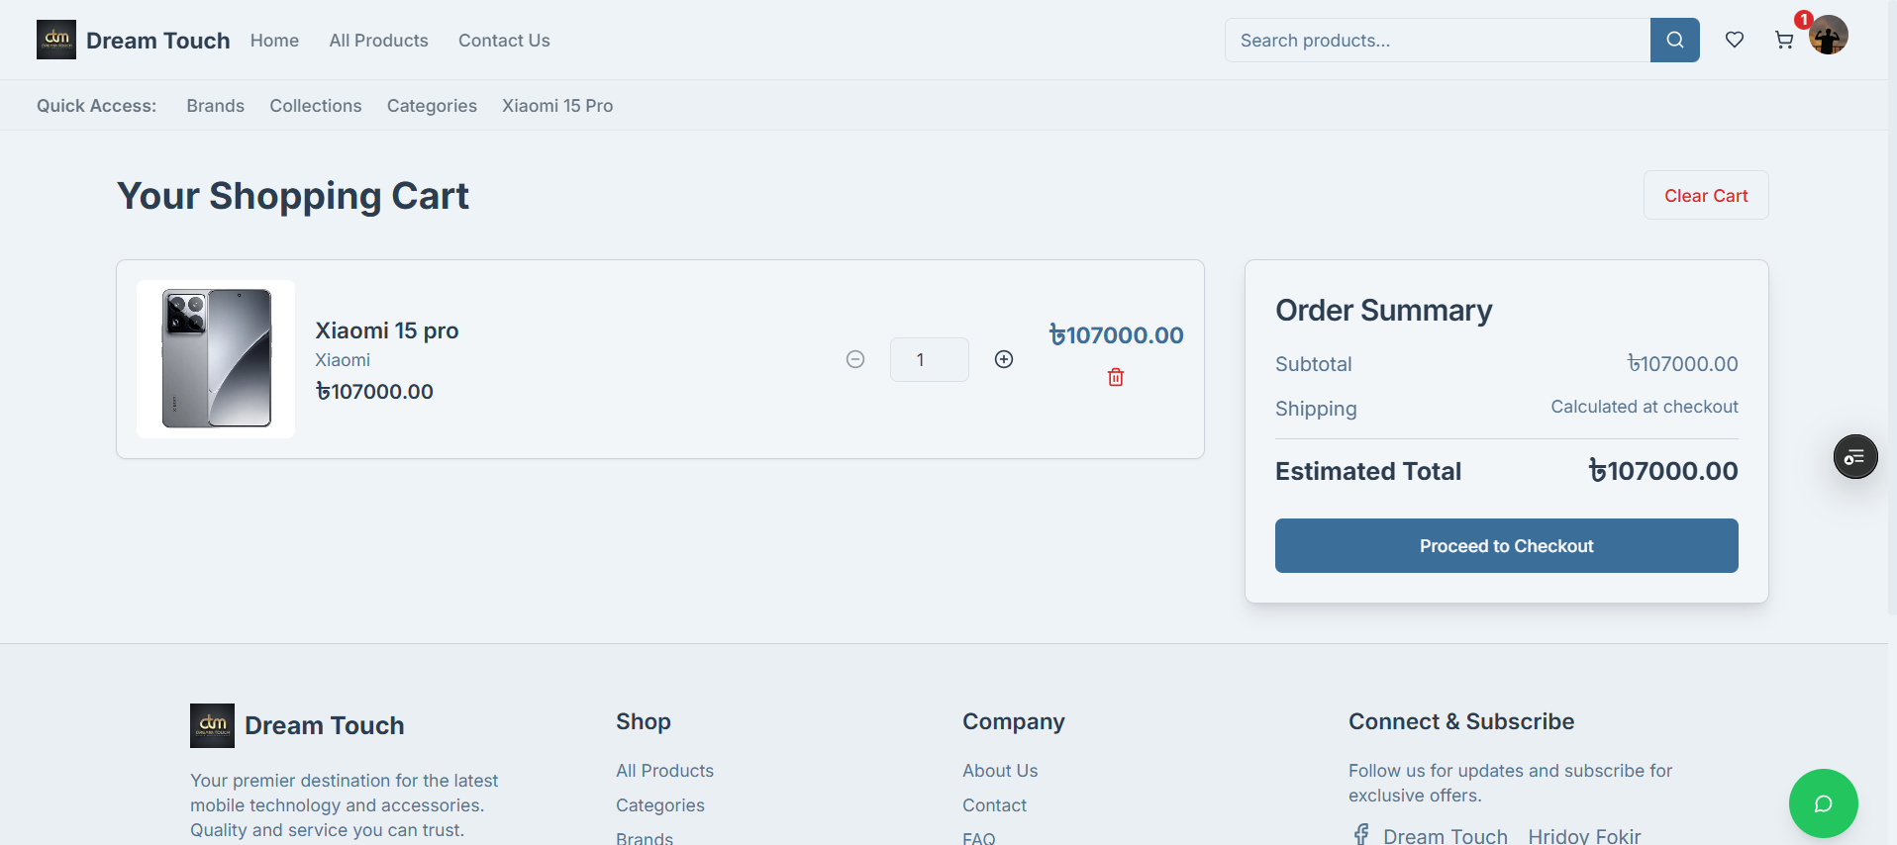Click the Xiaomi brand link under product
Screen dimensions: 1897x845
(x=343, y=360)
